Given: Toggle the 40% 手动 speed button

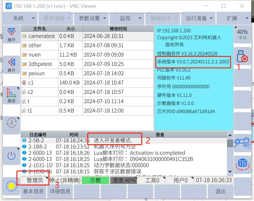Looking at the screenshot, I should [242, 34].
